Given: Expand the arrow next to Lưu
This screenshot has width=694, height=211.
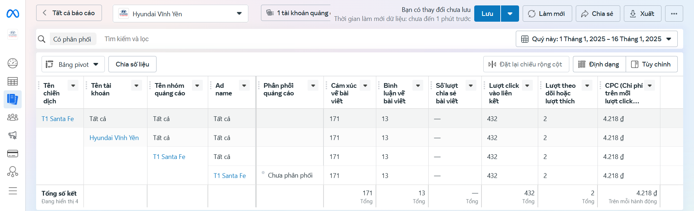Looking at the screenshot, I should 510,14.
